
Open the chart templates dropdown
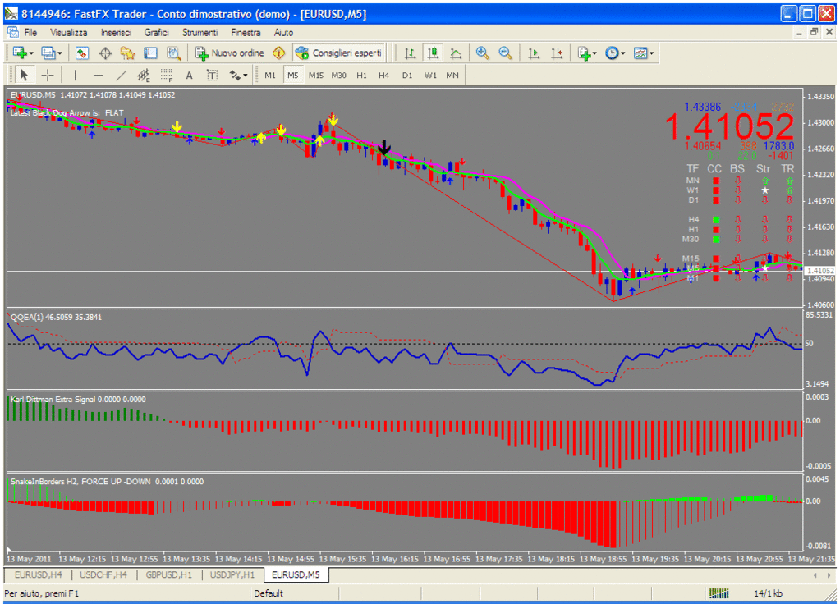651,53
